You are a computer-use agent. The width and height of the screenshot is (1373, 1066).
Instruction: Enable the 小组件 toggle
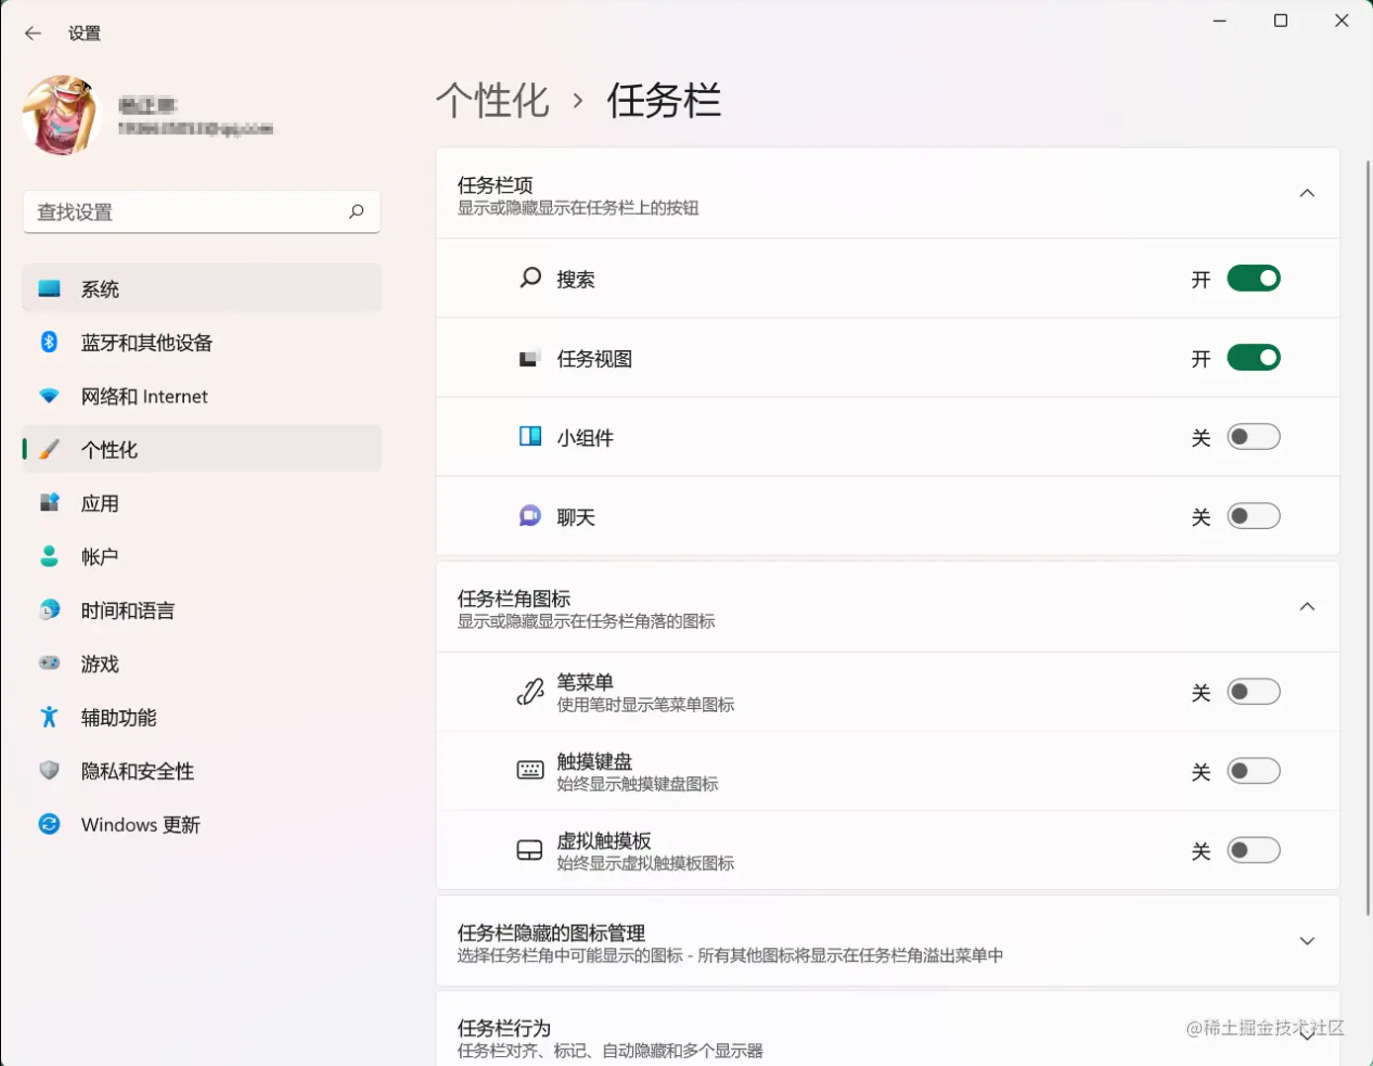pos(1253,437)
